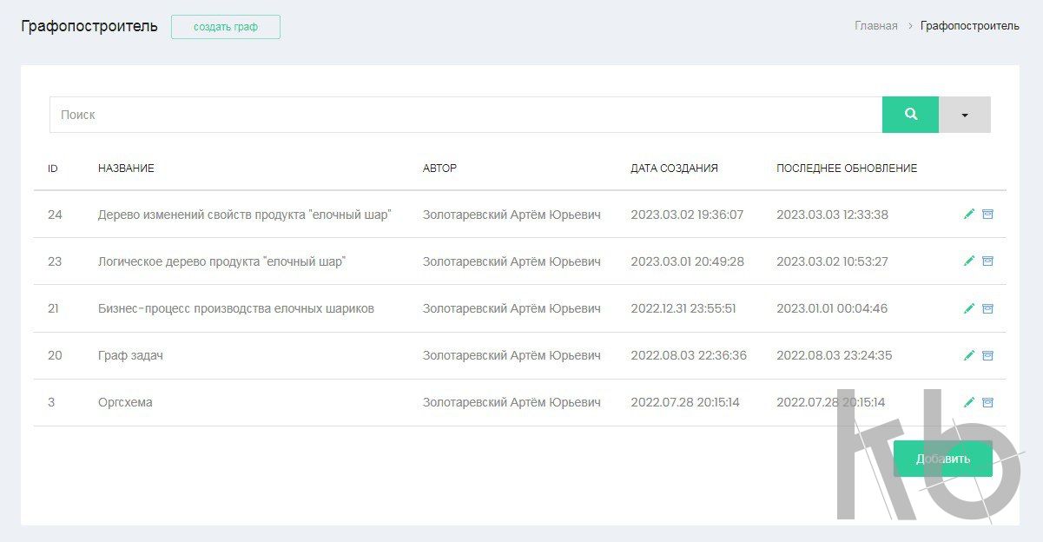Click "Последнее обновление" column header

coord(846,169)
